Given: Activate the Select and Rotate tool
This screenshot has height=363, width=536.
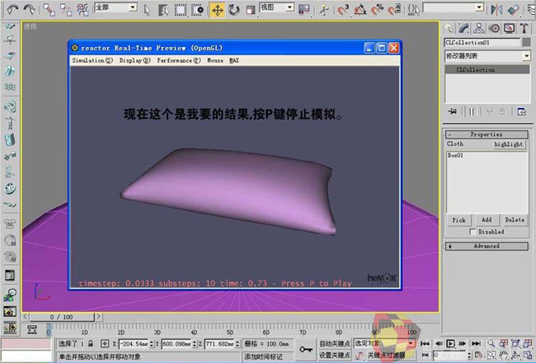Looking at the screenshot, I should pyautogui.click(x=234, y=10).
